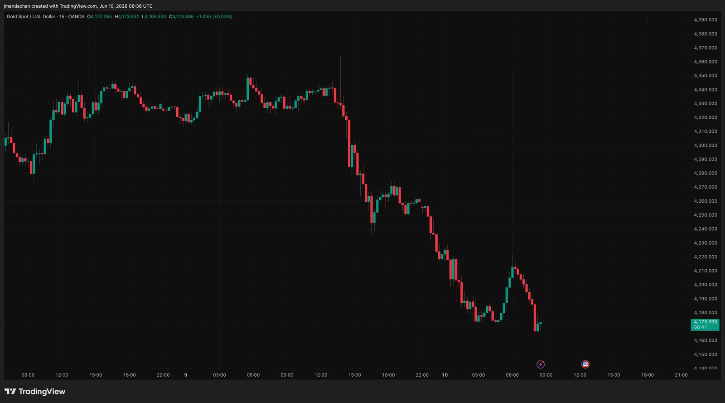The image size is (725, 403).
Task: Click the open value O4,172.265
Action: click(100, 16)
